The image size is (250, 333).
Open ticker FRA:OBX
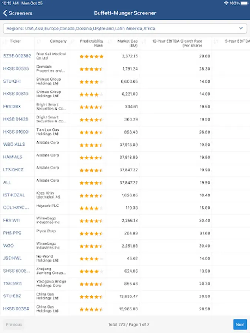tap(12, 107)
